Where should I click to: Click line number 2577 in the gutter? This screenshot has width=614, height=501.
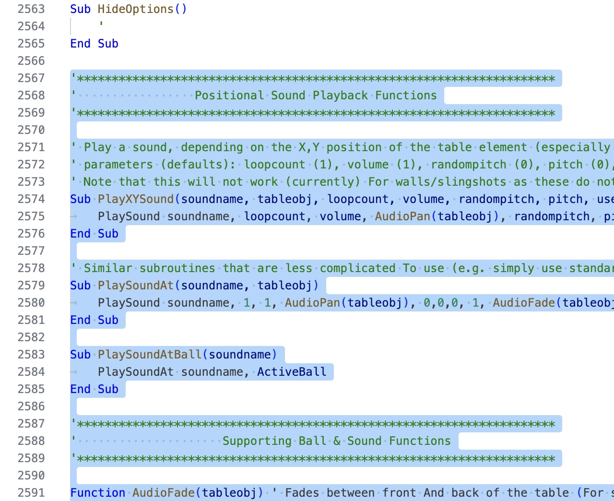pyautogui.click(x=31, y=251)
